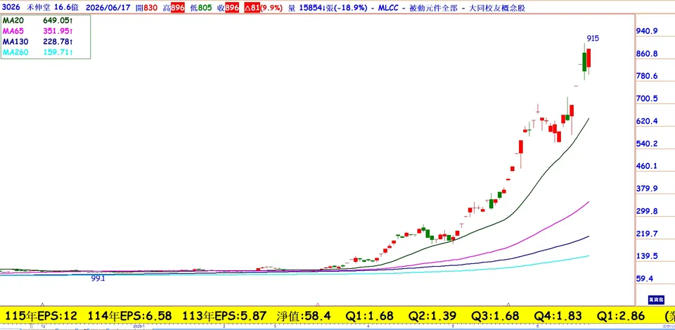Click the tall green candlestick beside the latest candle
Viewport: 675px width, 330px height.
pos(584,62)
